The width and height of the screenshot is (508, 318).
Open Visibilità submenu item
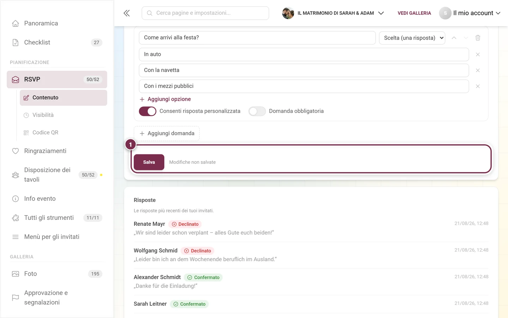64,115
